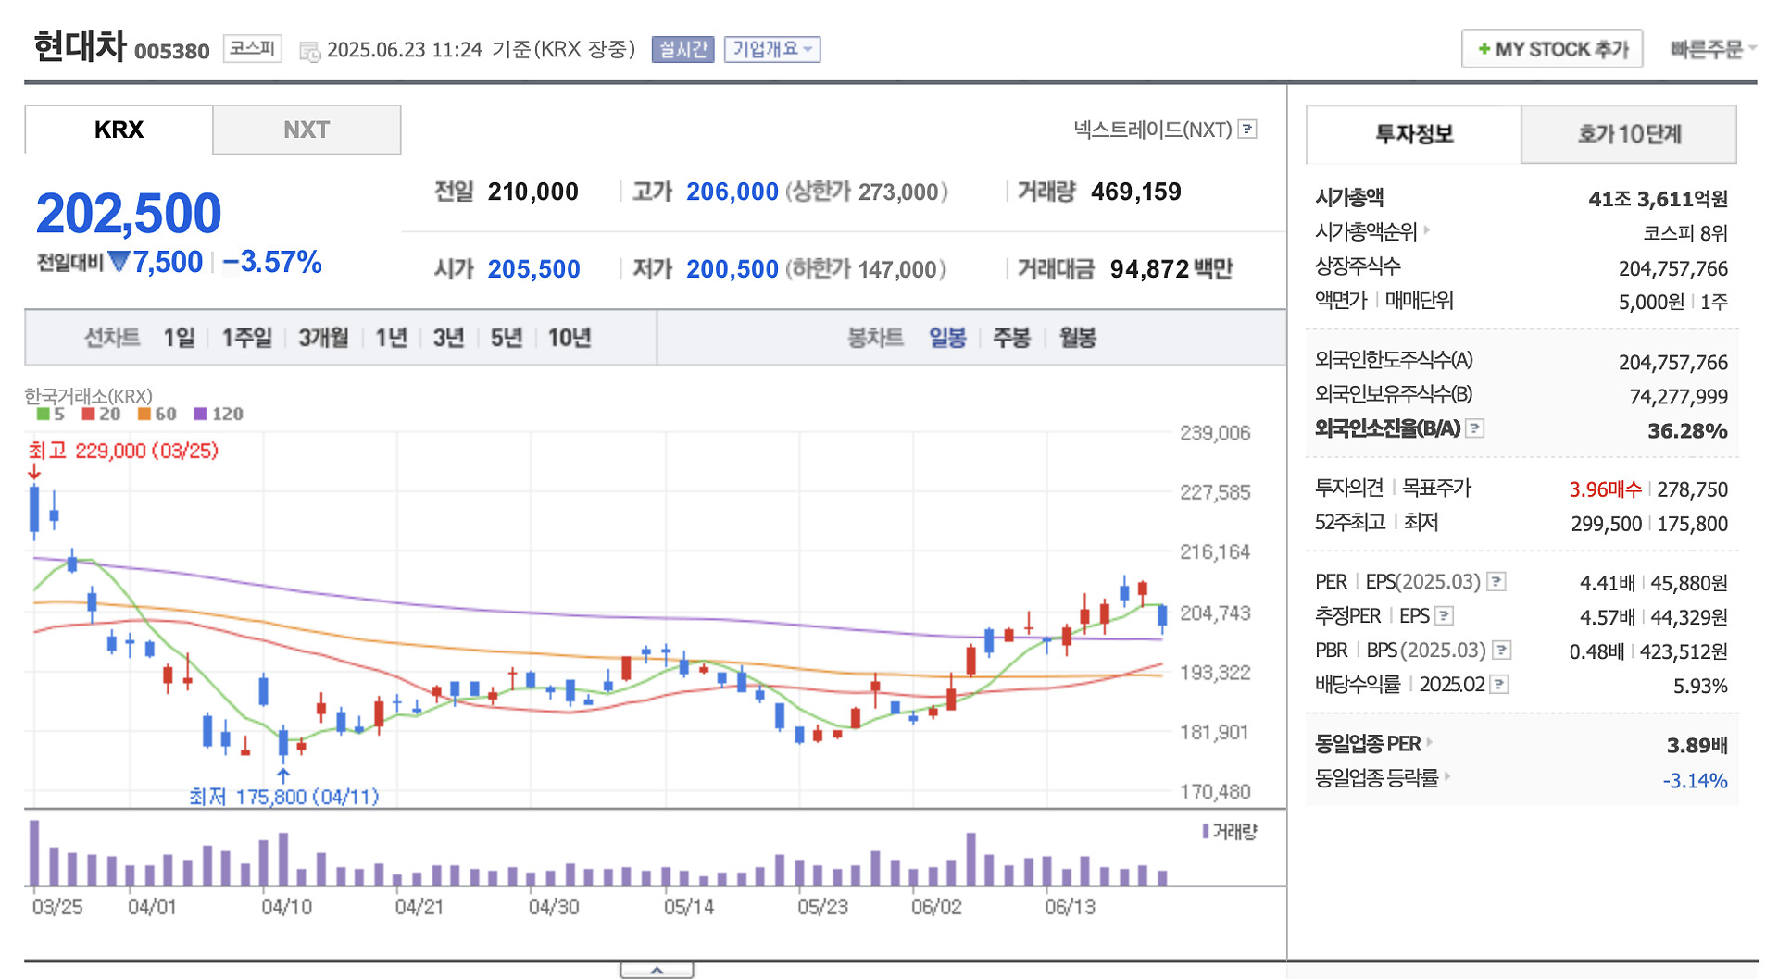Toggle the 실시간 real-time button
Screen dimensions: 1778x979
pos(682,49)
